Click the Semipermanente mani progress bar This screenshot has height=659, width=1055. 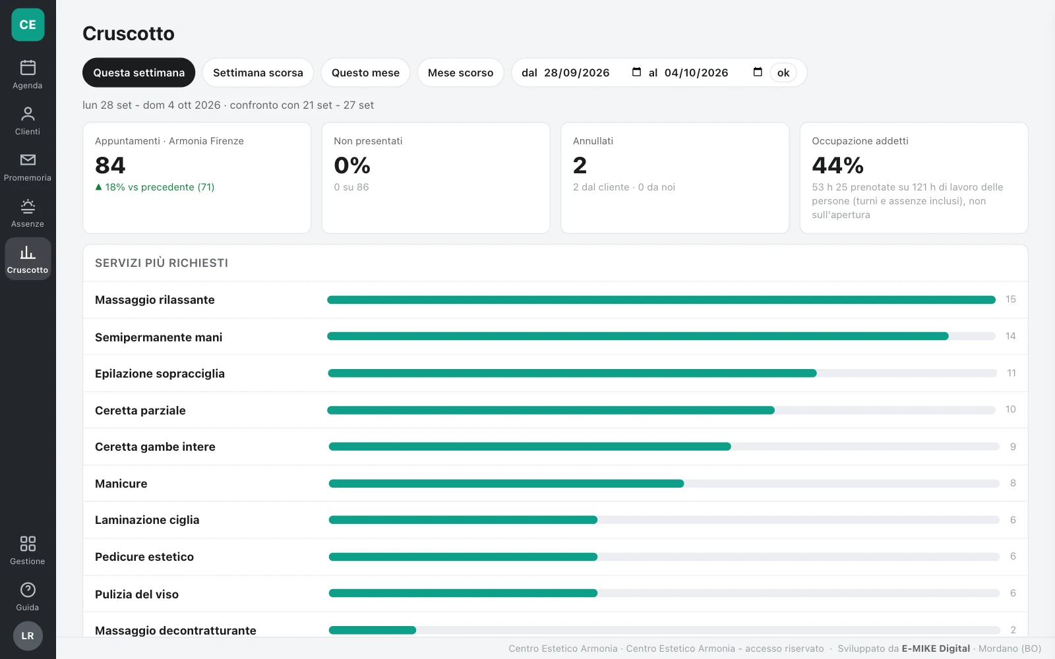click(661, 336)
